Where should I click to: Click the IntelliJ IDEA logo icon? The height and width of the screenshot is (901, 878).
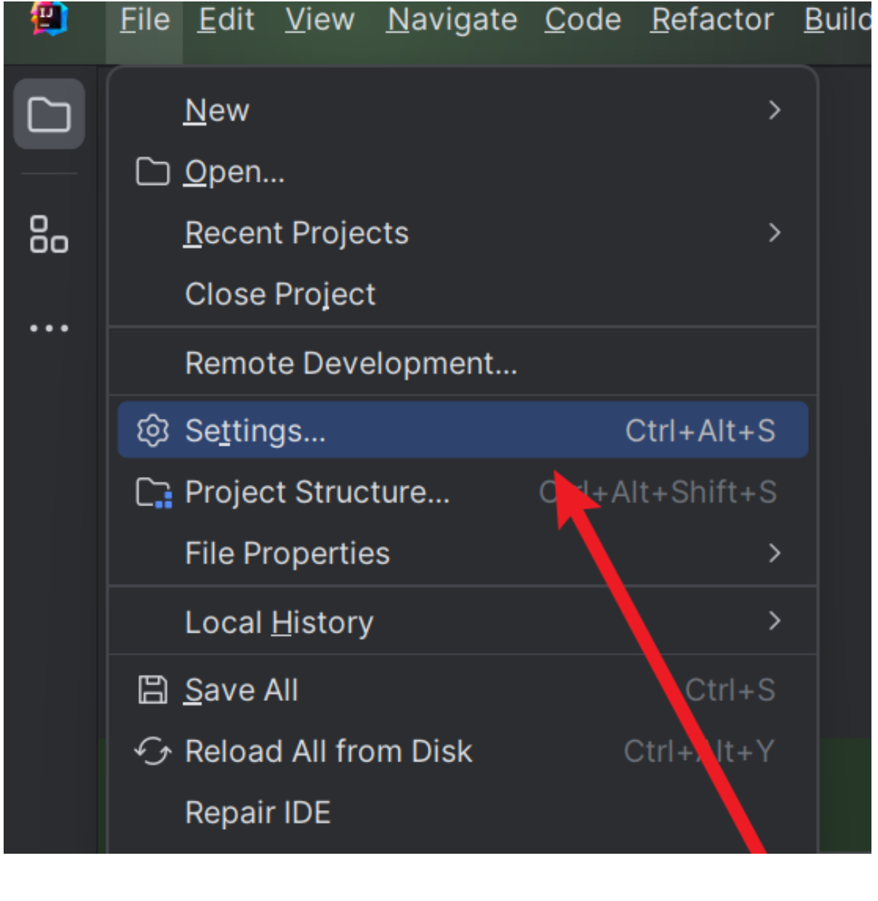coord(49,17)
